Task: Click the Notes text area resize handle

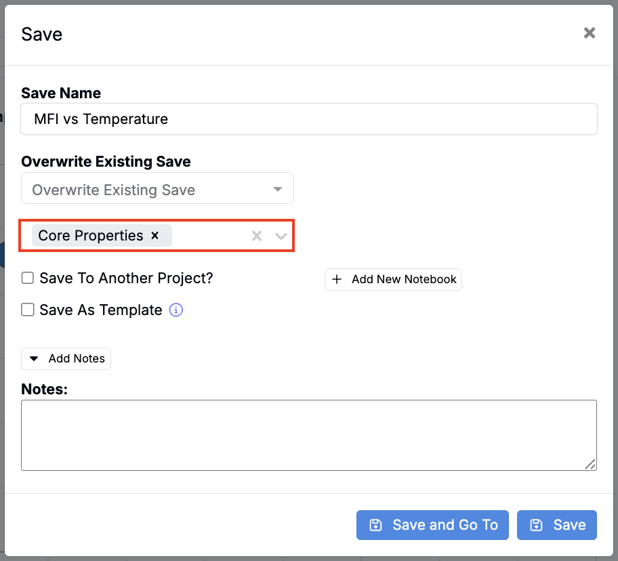Action: [x=591, y=465]
